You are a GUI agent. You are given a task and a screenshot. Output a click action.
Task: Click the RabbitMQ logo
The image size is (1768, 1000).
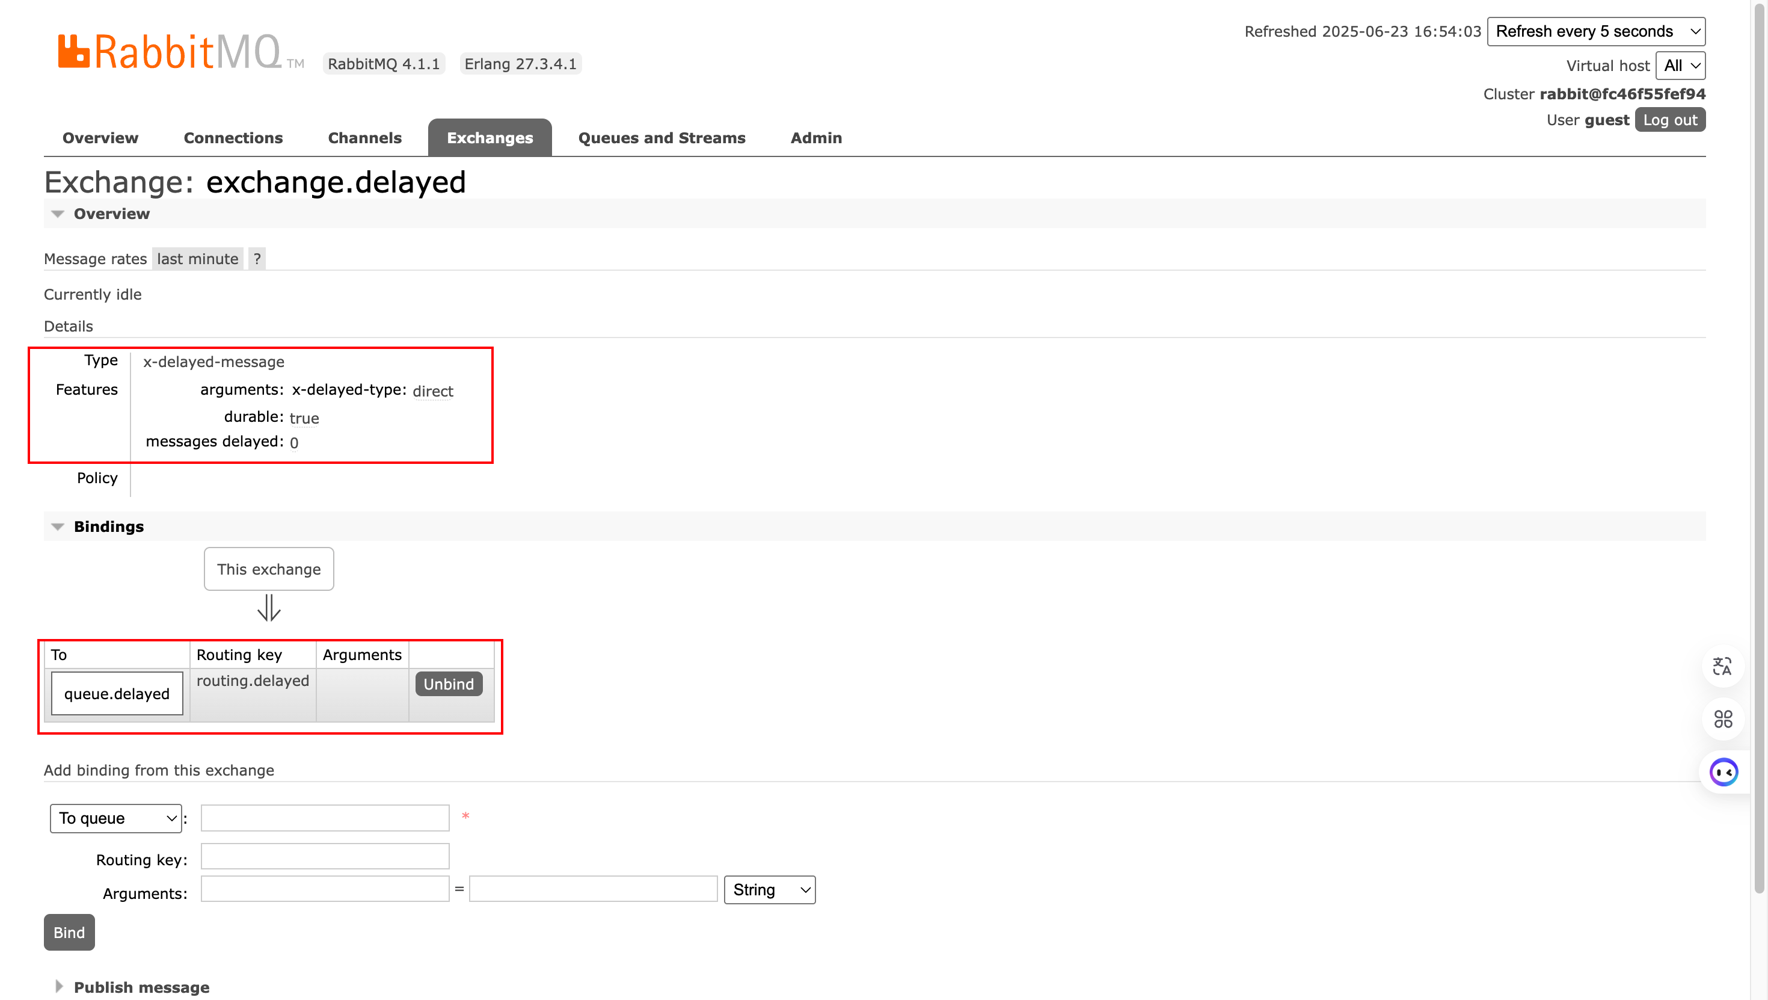(x=180, y=52)
